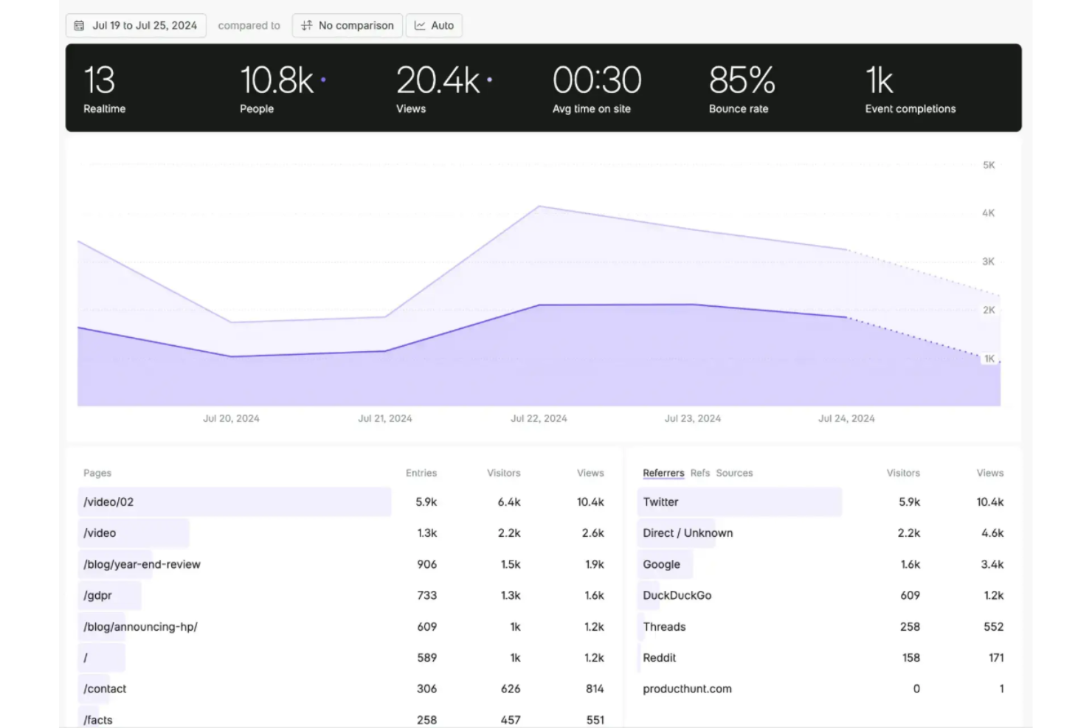Switch to the Sources tab
The width and height of the screenshot is (1092, 728).
[734, 473]
